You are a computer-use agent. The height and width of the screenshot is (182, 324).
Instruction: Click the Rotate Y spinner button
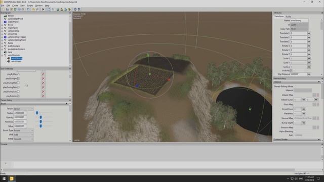[309, 50]
